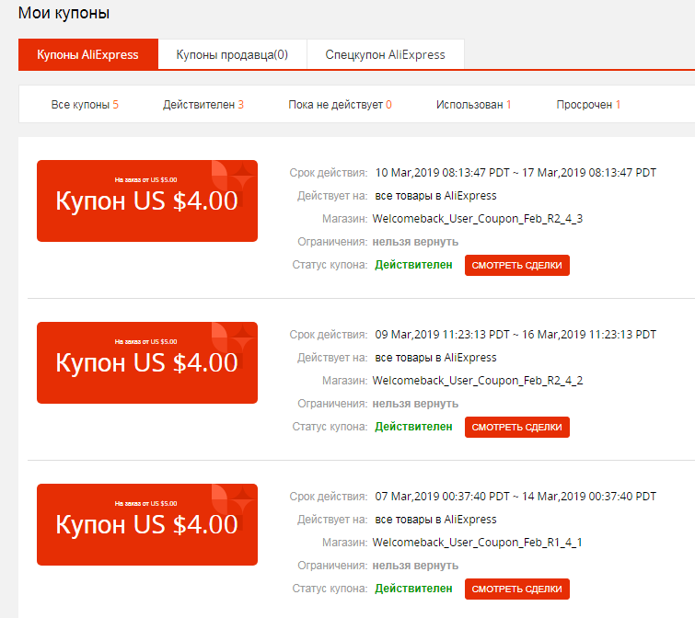Viewport: 695px width, 618px height.
Task: Click СМОТРЕТЬ СДЕЛКИ for coupon Feb_R1_4_1
Action: tap(516, 589)
